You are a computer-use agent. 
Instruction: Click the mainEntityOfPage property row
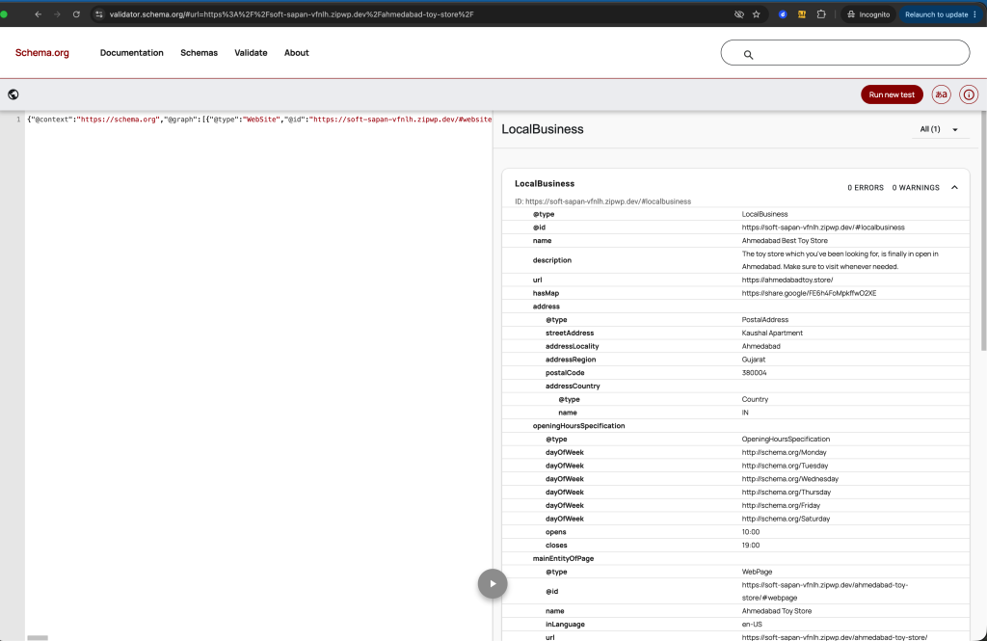coord(735,558)
